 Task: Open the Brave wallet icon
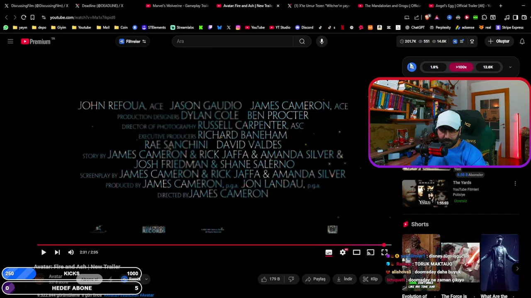click(x=524, y=17)
